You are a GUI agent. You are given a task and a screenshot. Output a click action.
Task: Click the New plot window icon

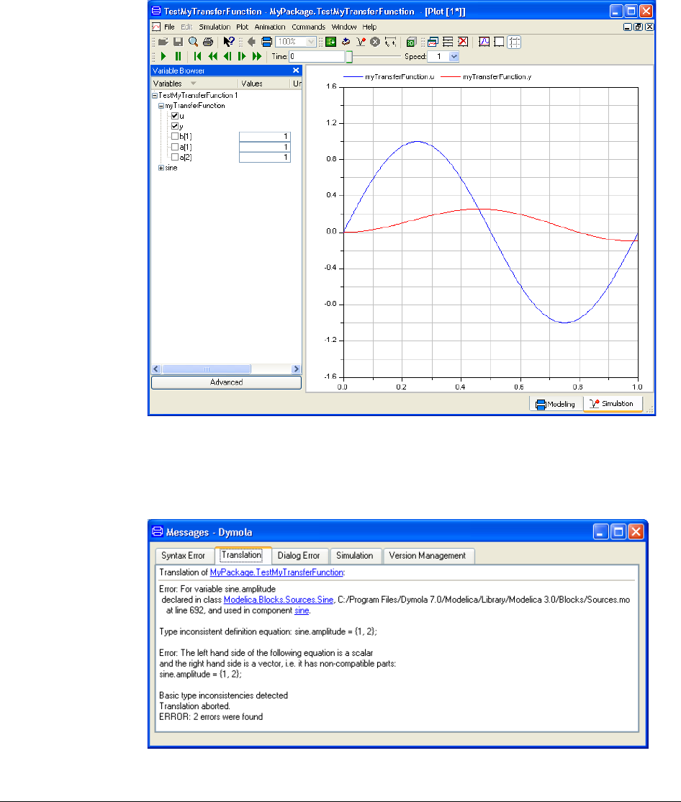pos(433,42)
